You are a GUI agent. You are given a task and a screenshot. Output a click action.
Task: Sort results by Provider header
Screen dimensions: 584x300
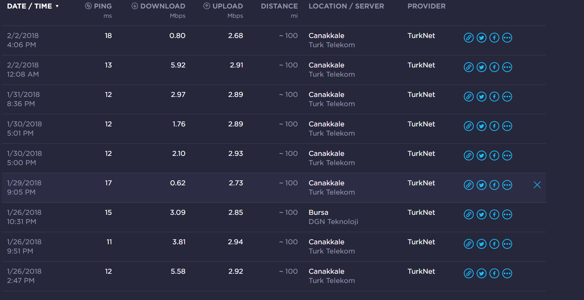(x=426, y=6)
